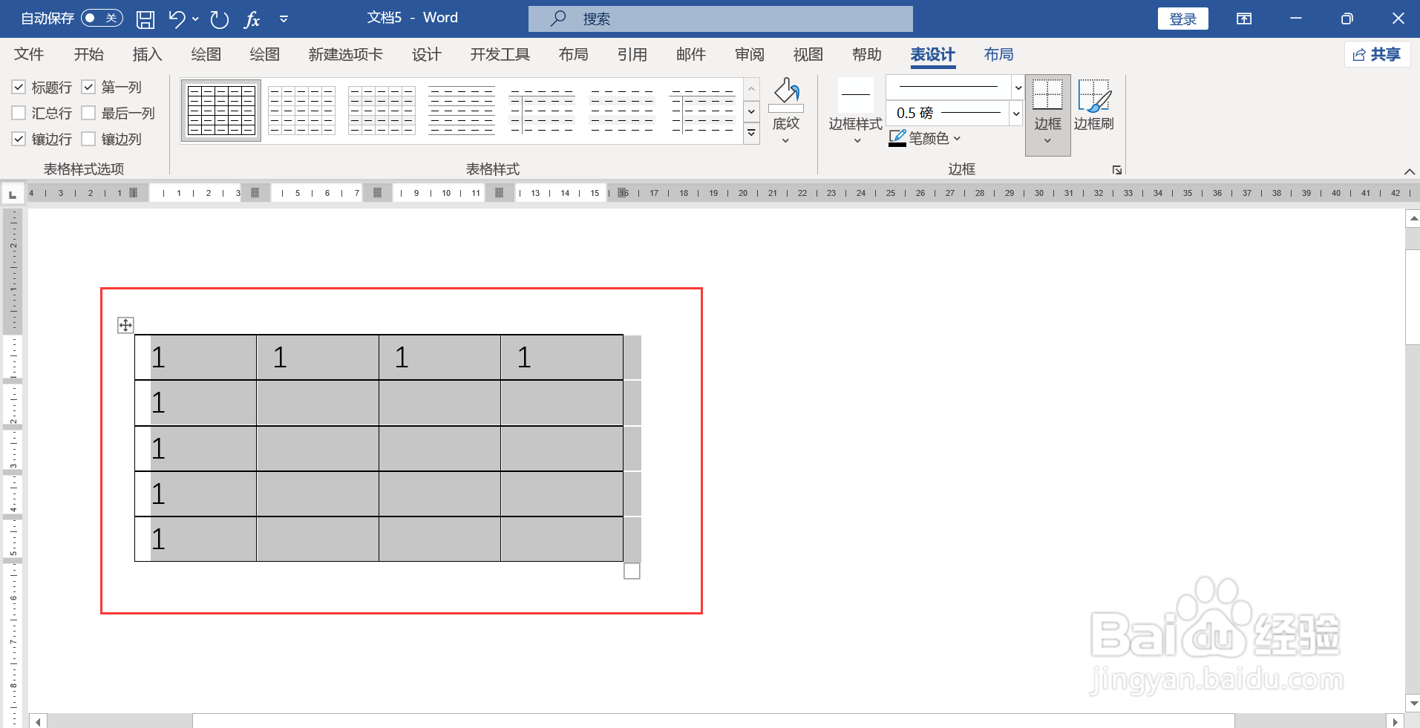The width and height of the screenshot is (1420, 728).
Task: Select the fourth table style thumbnail
Action: (462, 111)
